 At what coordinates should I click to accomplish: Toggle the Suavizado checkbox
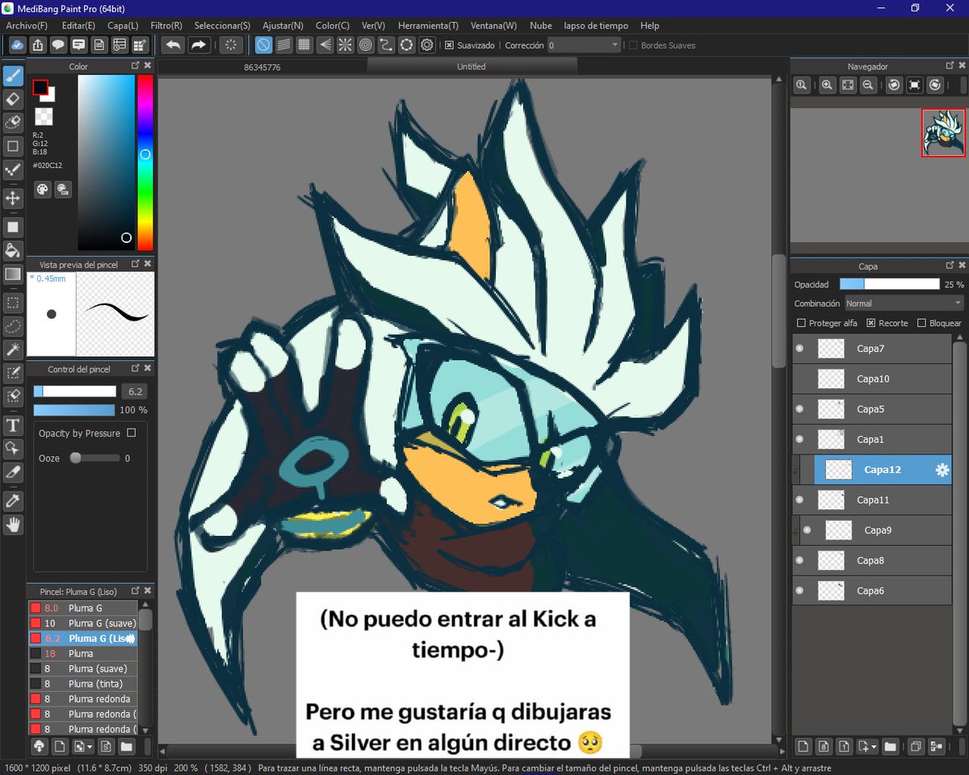coord(450,45)
